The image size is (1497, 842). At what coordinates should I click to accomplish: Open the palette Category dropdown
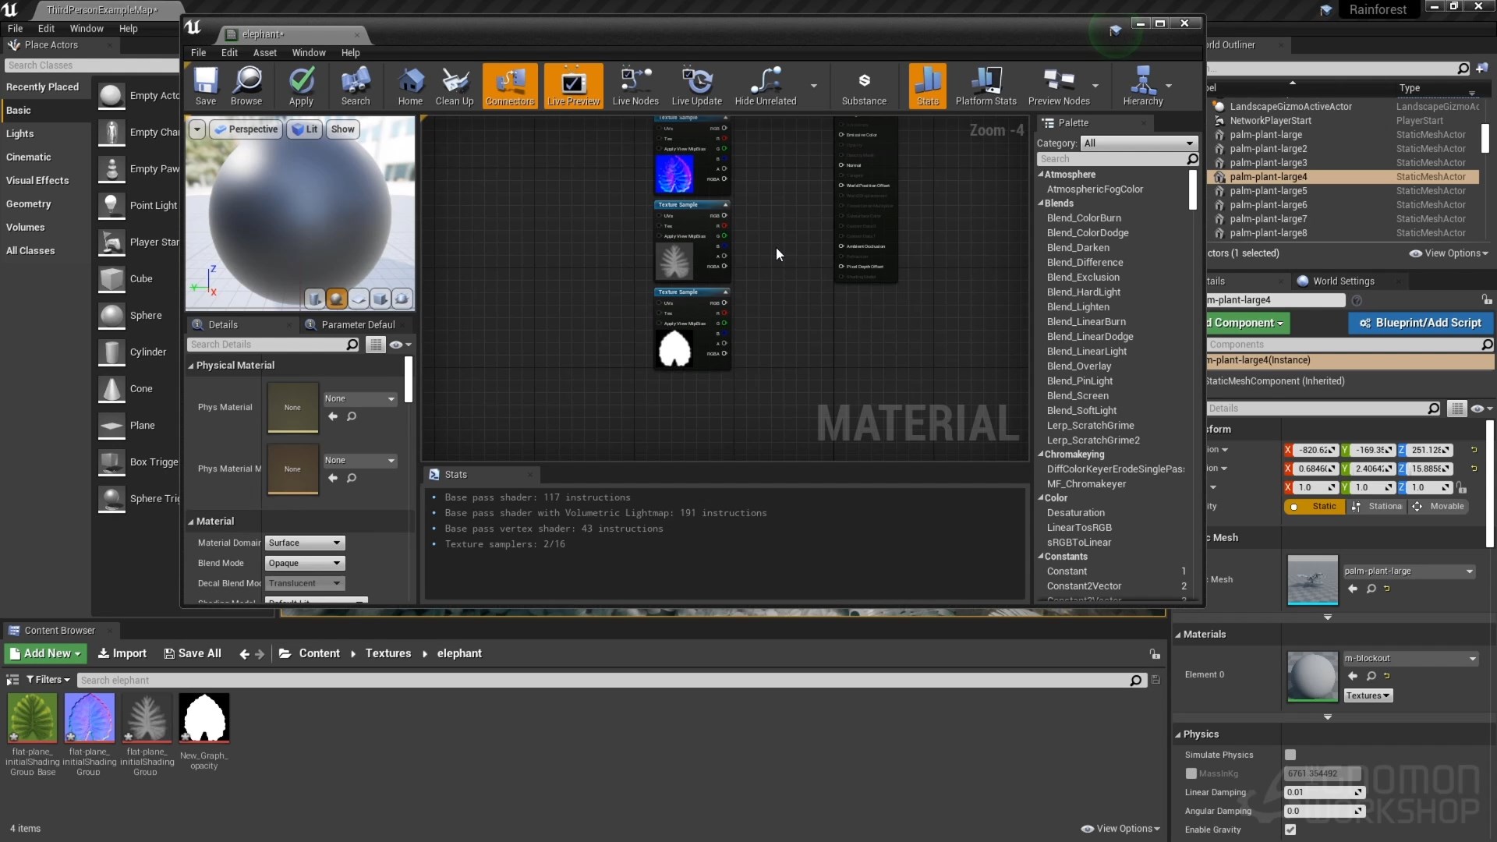1138,143
